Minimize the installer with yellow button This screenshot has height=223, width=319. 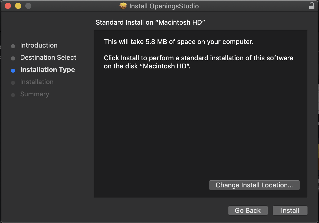18,6
